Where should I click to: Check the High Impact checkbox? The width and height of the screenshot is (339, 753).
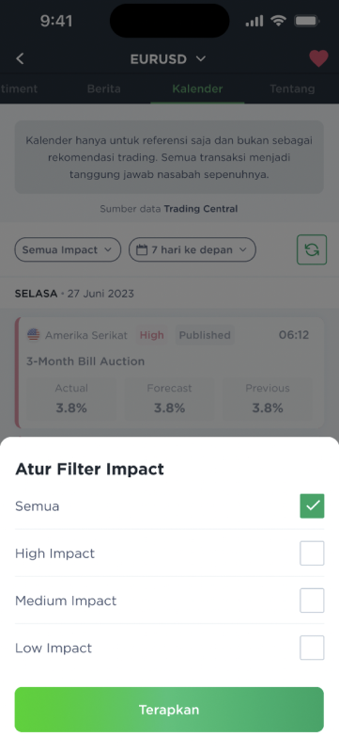pos(312,553)
